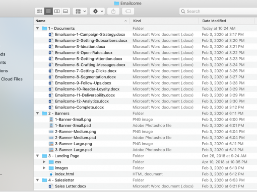Click the 2 - Banners folder icon

point(44,114)
